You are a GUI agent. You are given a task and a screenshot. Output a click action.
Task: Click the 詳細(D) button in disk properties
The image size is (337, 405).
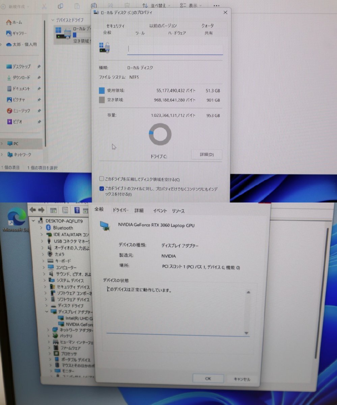pos(207,155)
